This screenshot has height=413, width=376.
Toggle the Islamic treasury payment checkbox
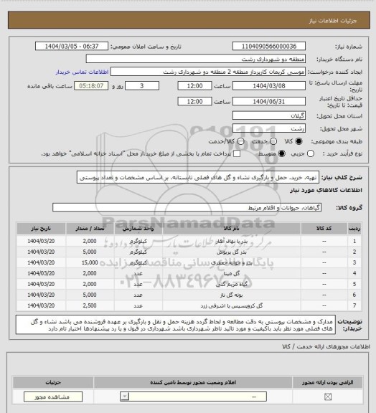[237, 153]
